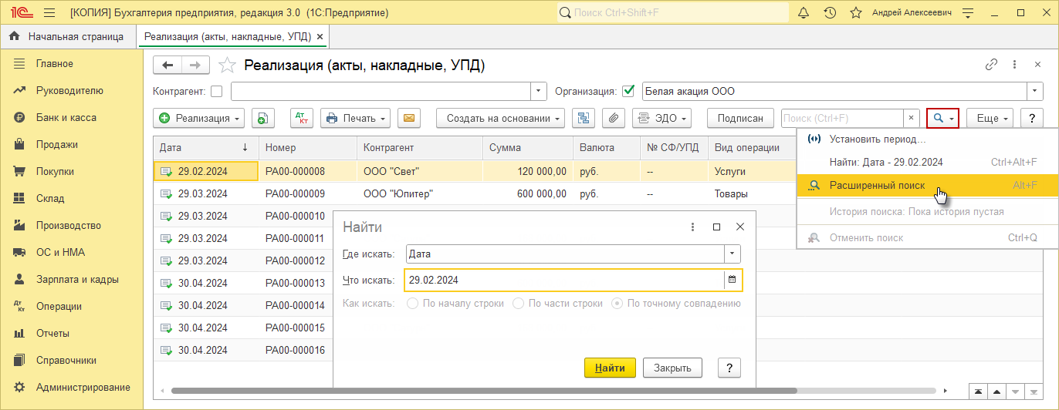This screenshot has width=1059, height=410.
Task: Open related documents structure icon
Action: (x=584, y=118)
